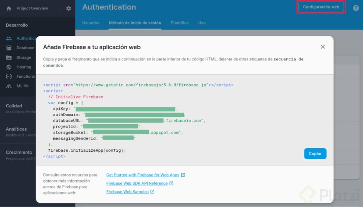
Task: Open Get Started with Firebase for Web Apps
Action: click(143, 175)
